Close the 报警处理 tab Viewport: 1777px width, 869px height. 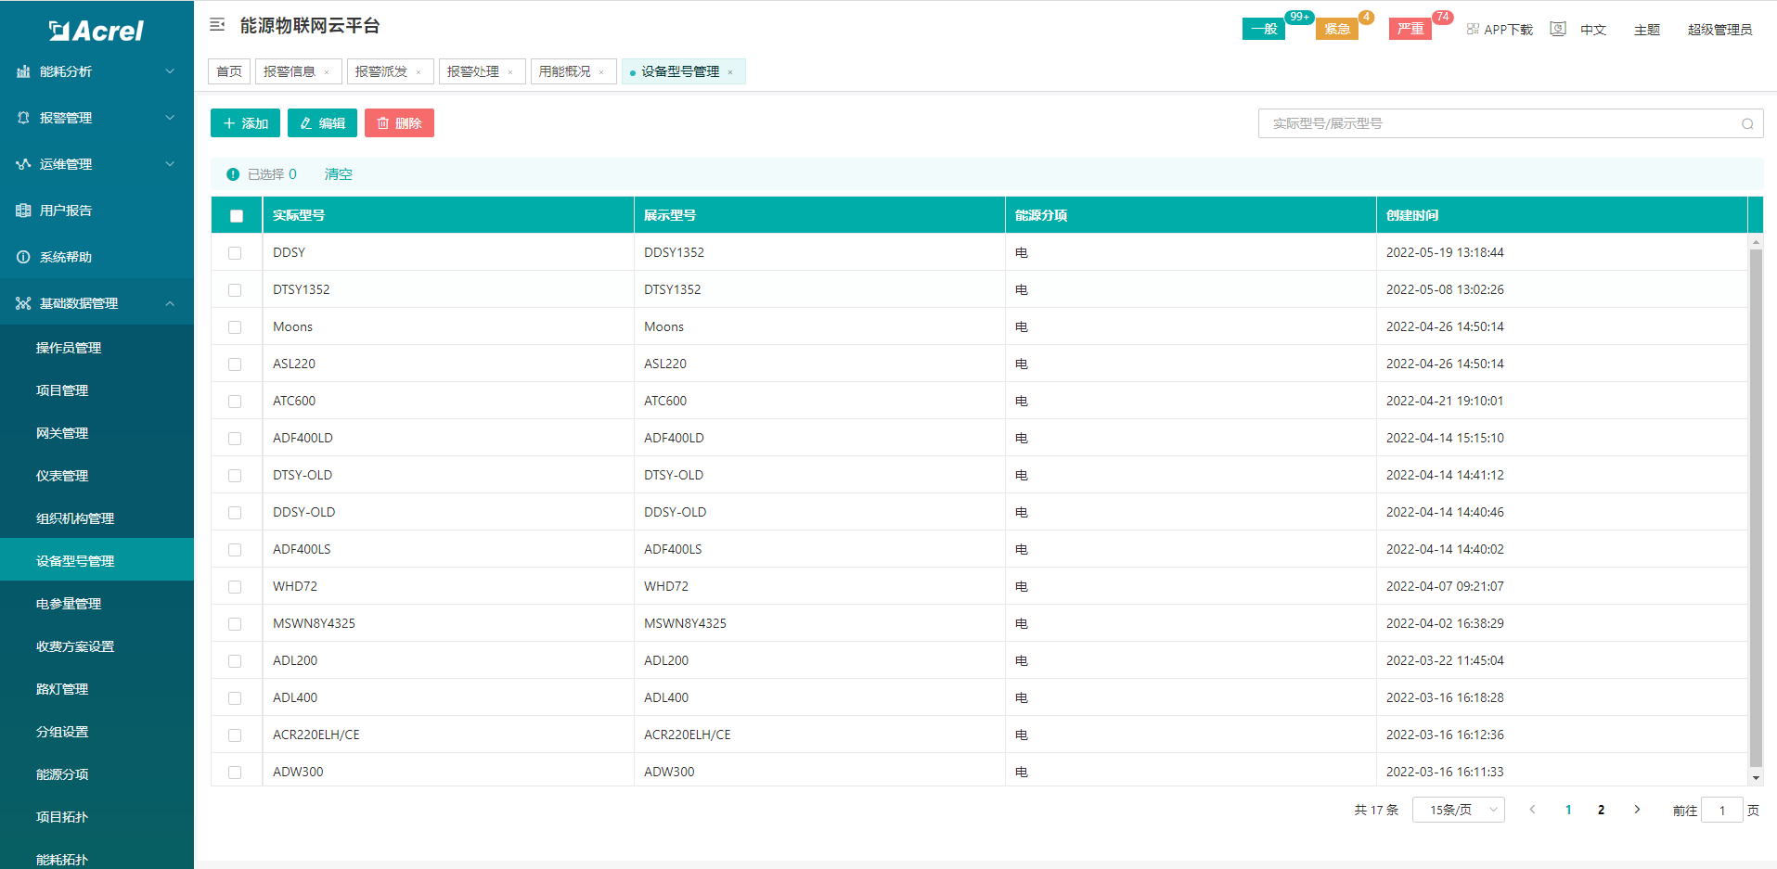coord(510,72)
